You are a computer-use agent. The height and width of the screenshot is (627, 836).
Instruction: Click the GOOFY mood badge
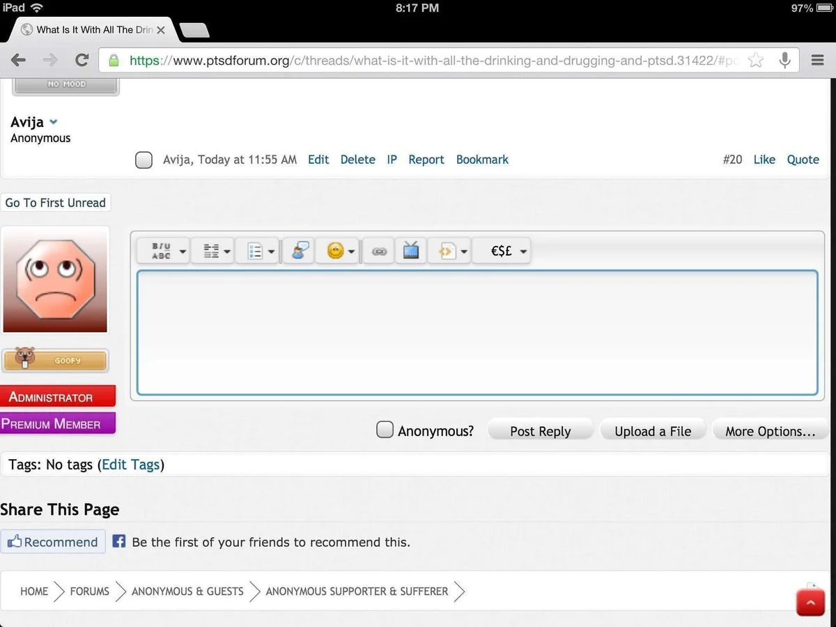pyautogui.click(x=55, y=360)
